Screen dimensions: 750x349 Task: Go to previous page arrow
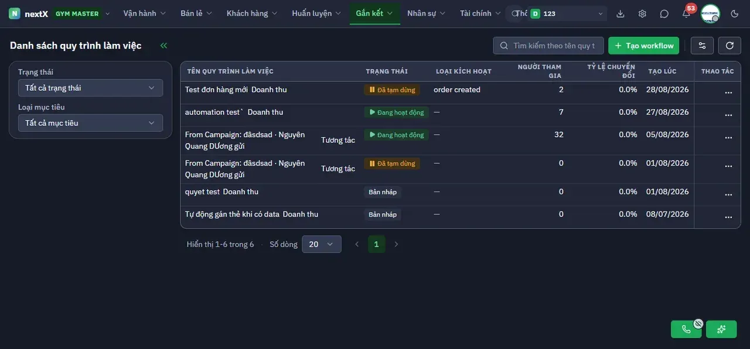click(357, 244)
